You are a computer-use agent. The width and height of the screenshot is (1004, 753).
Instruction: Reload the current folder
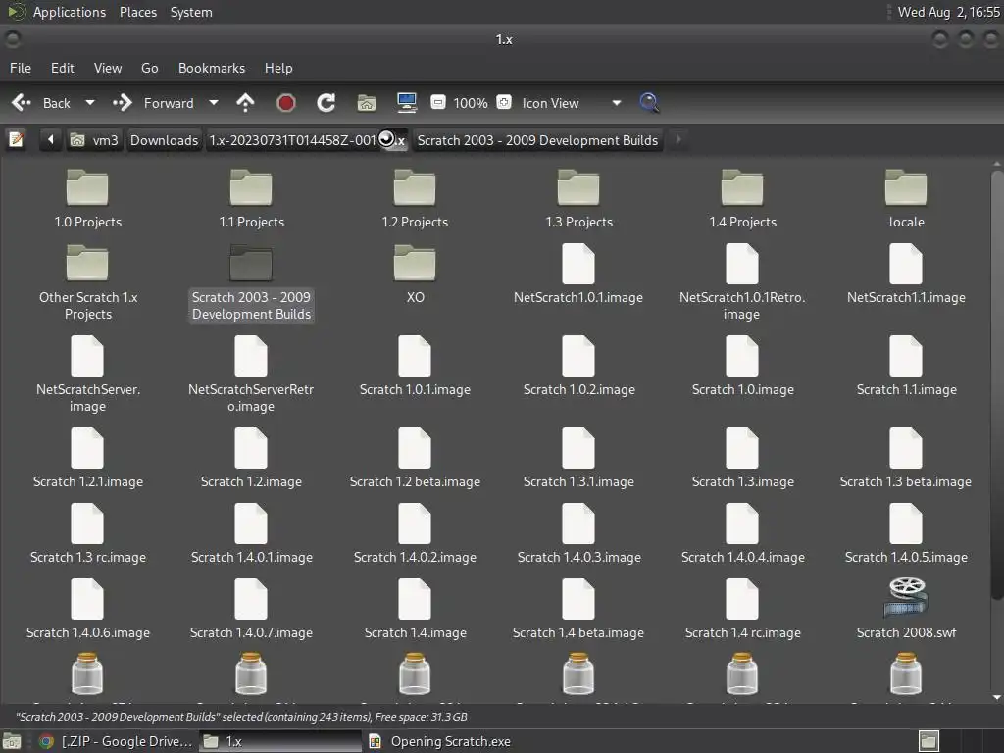point(326,102)
